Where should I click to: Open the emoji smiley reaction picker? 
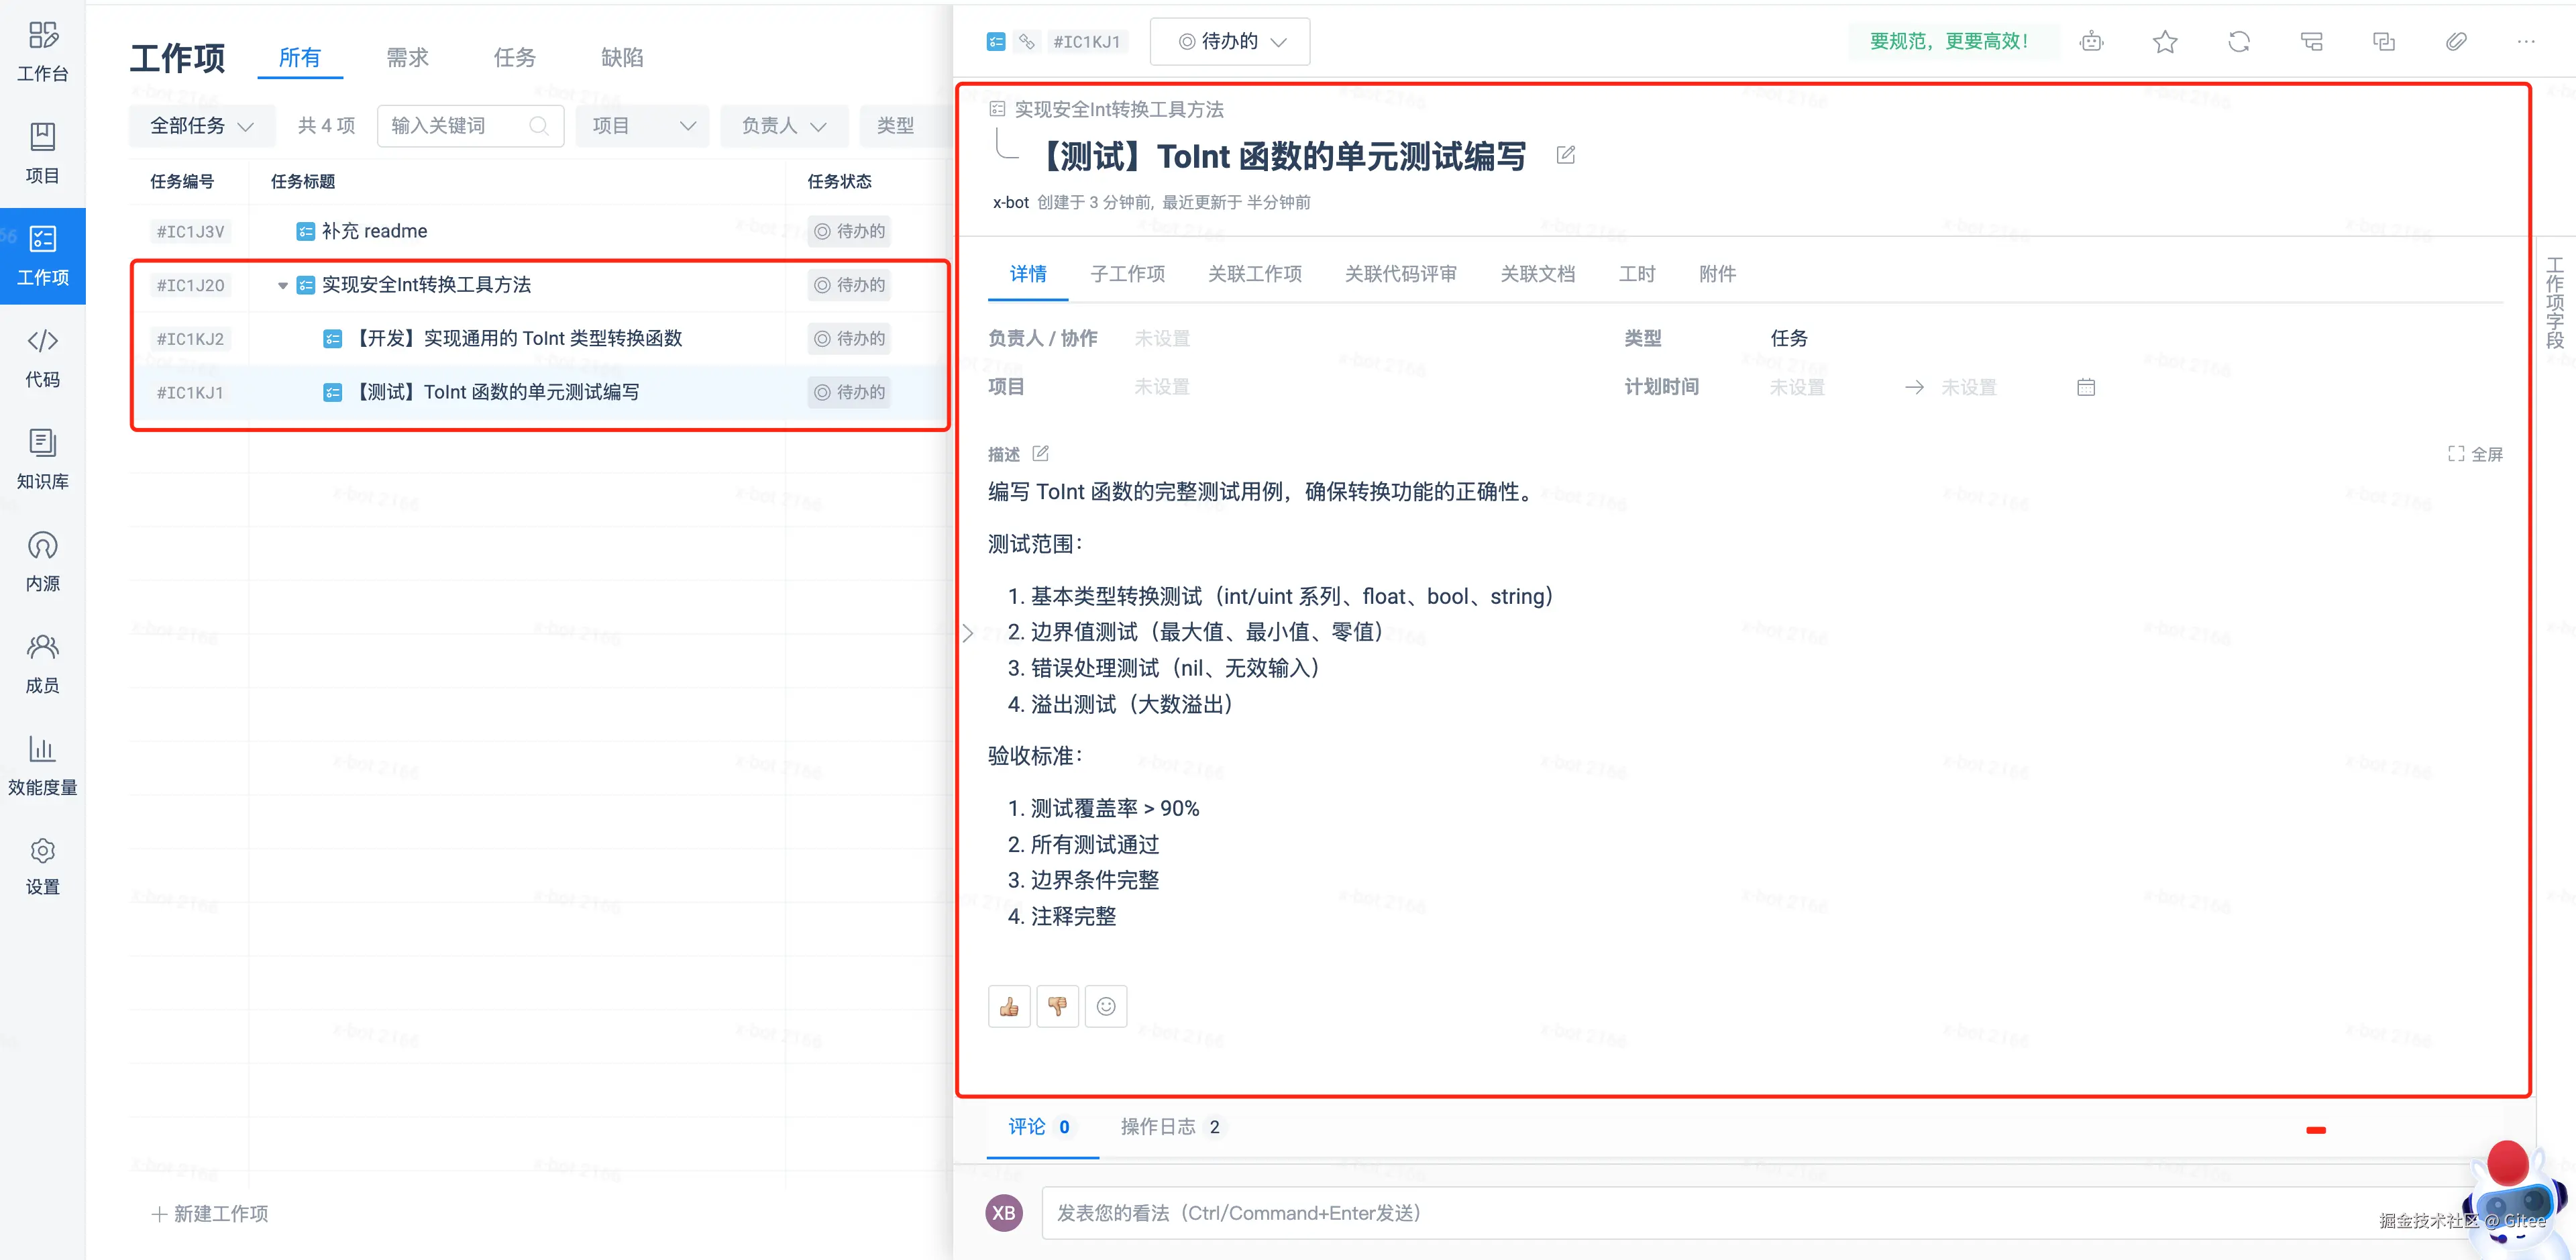click(x=1106, y=1006)
